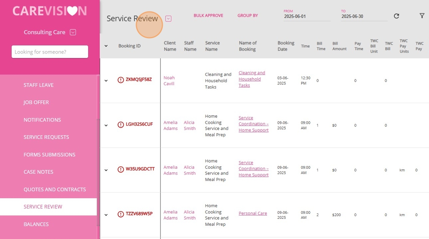The height and width of the screenshot is (239, 429).
Task: Click the refresh icon beside the date range
Action: 396,16
